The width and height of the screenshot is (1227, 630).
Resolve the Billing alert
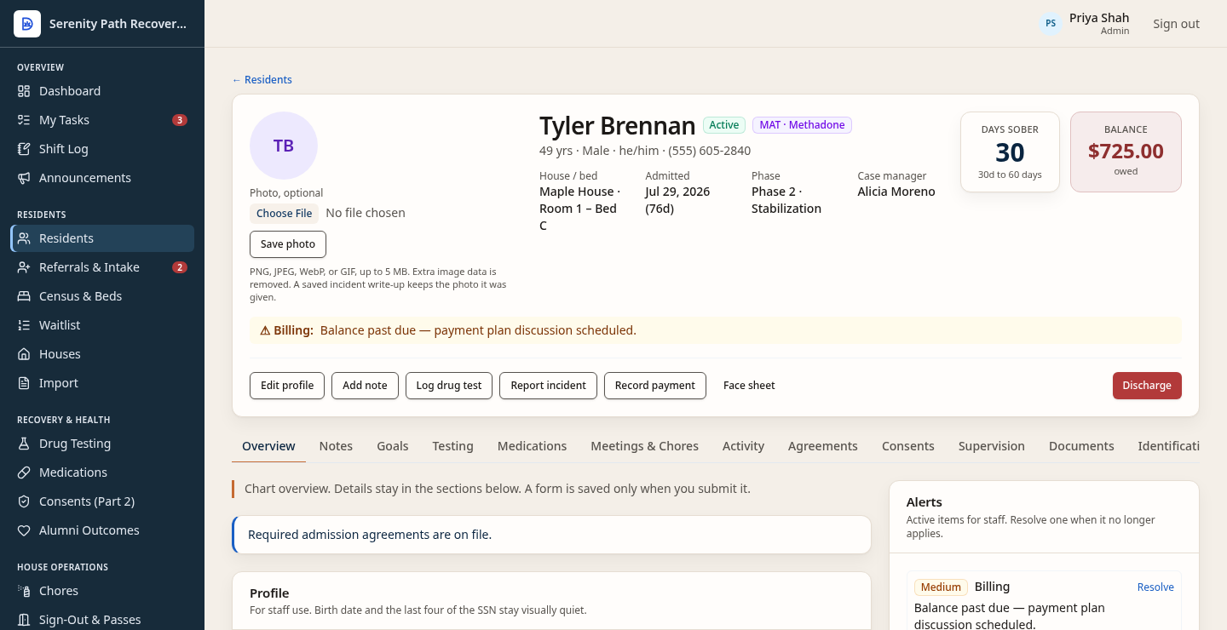tap(1155, 587)
